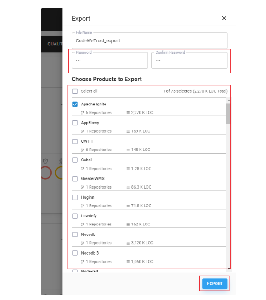266x300 pixels.
Task: Click the product list scrollbar thumb
Action: [229, 114]
